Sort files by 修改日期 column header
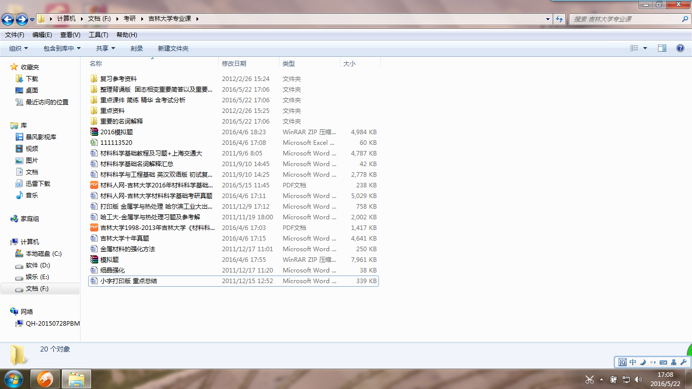Viewport: 692px width, 389px height. click(234, 64)
